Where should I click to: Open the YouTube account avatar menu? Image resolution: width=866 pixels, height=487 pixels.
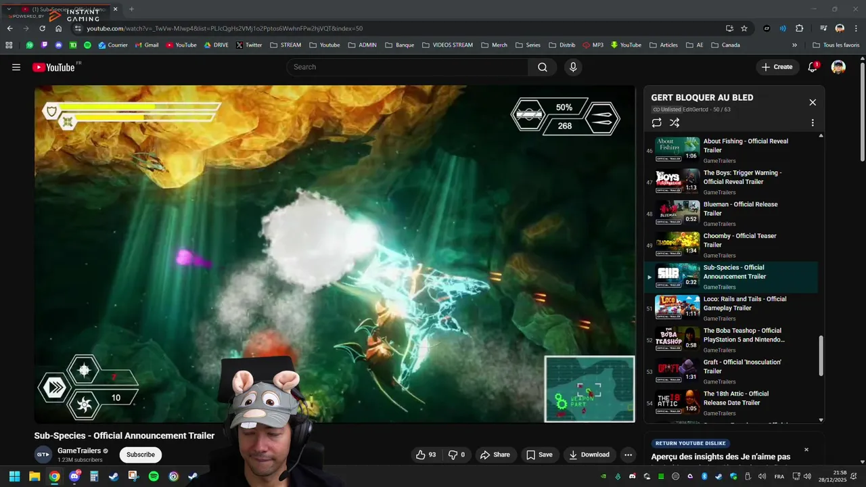point(838,67)
